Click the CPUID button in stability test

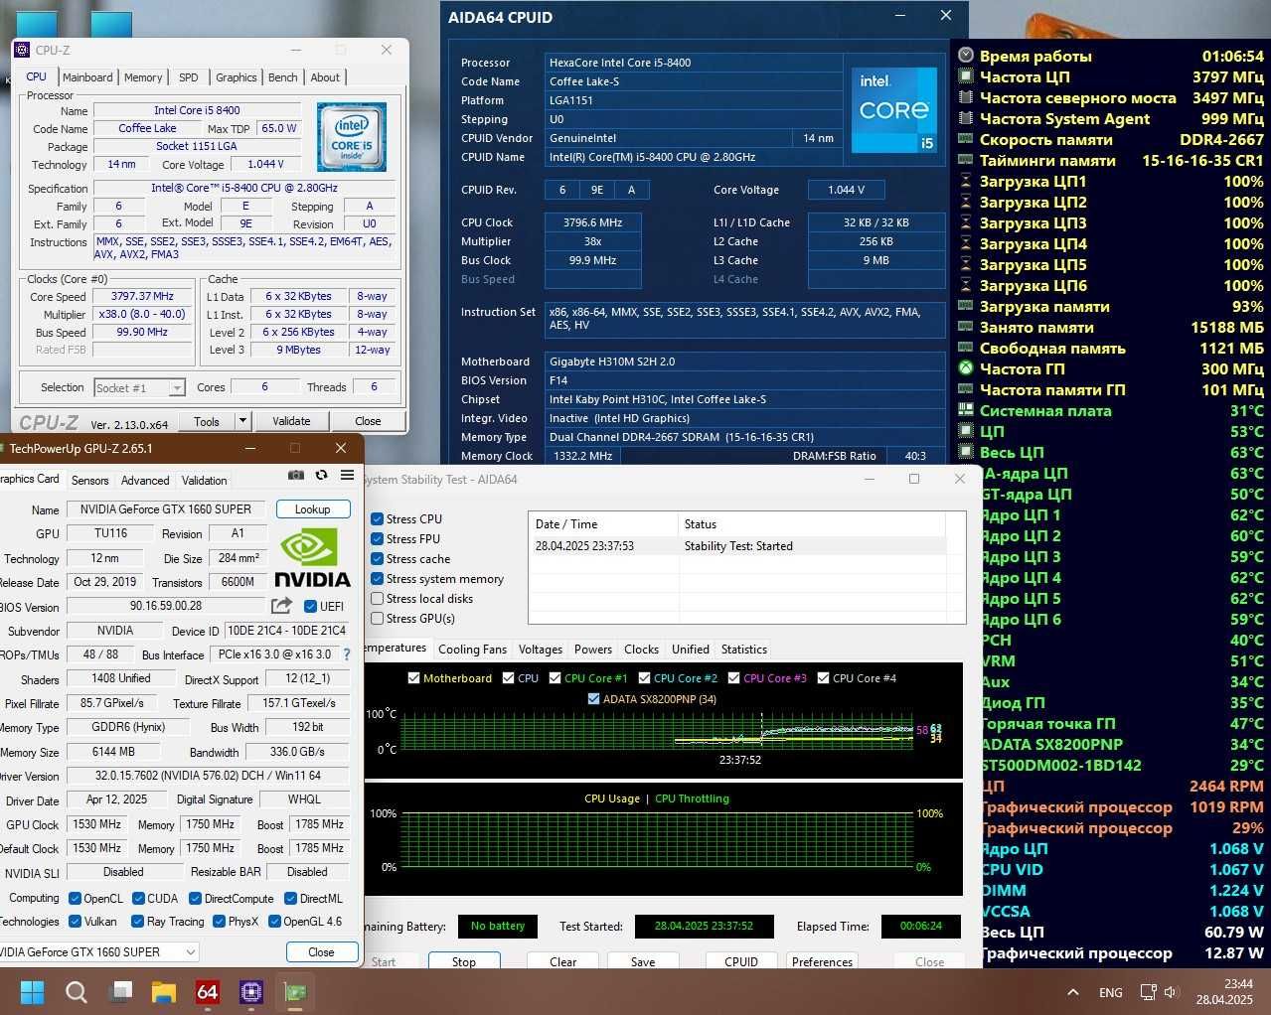coord(741,961)
